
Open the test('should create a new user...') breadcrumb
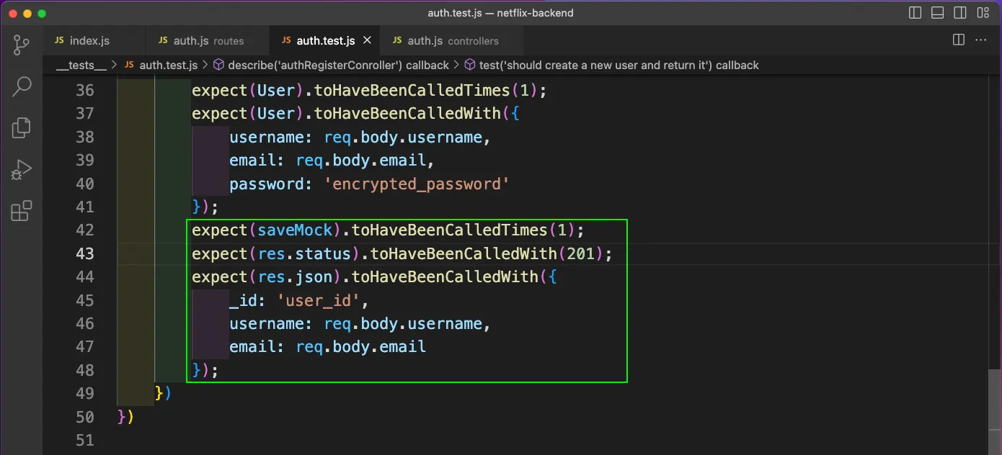[x=619, y=65]
